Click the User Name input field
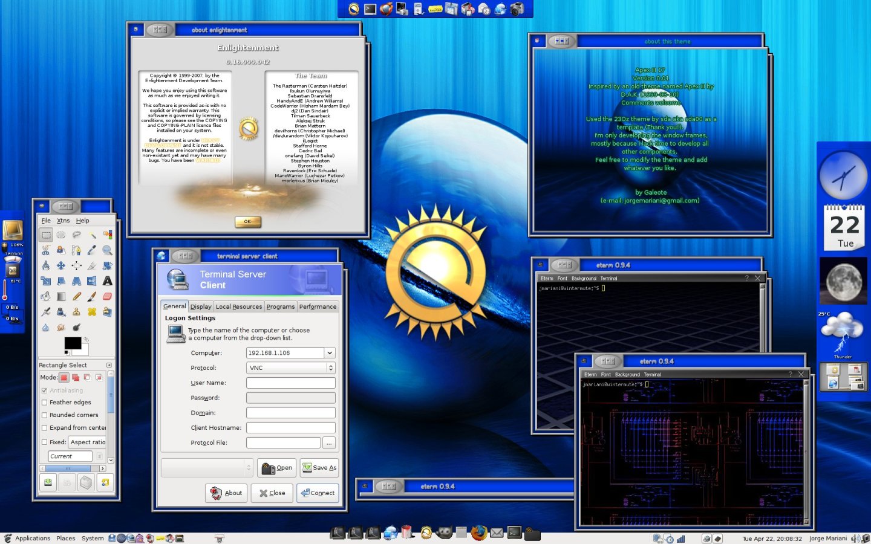871x544 pixels. [x=291, y=383]
